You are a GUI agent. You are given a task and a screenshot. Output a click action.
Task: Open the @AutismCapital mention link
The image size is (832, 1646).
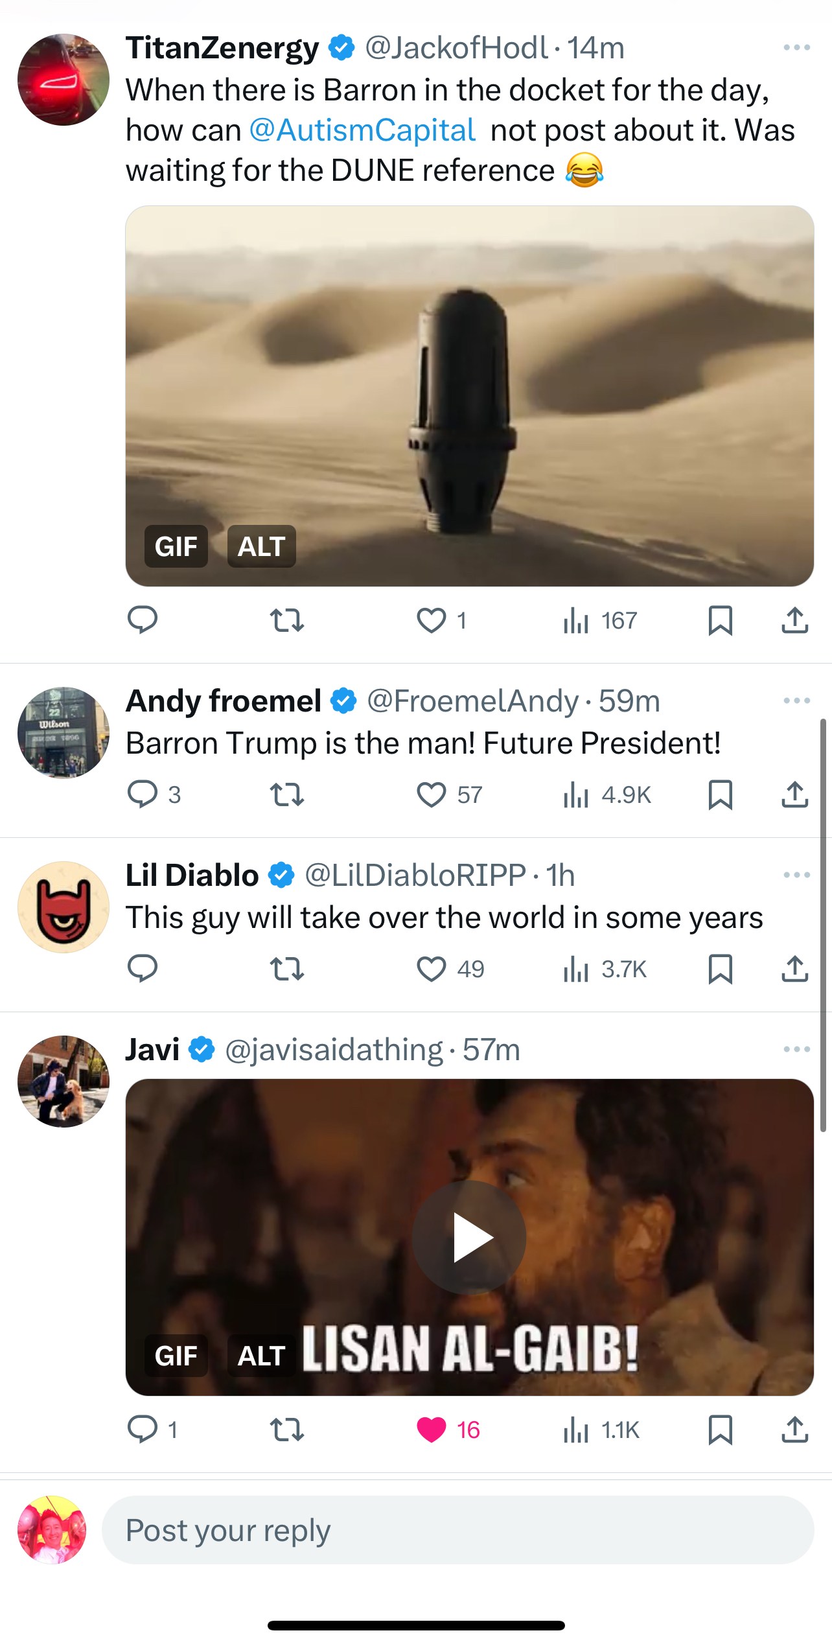[x=363, y=130]
